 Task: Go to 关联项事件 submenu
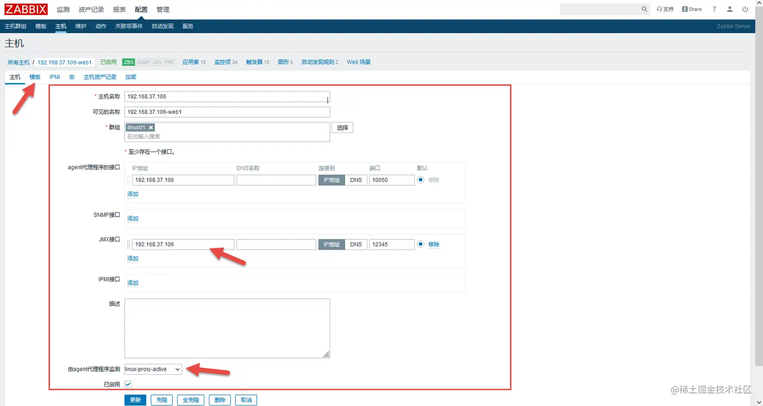(129, 26)
